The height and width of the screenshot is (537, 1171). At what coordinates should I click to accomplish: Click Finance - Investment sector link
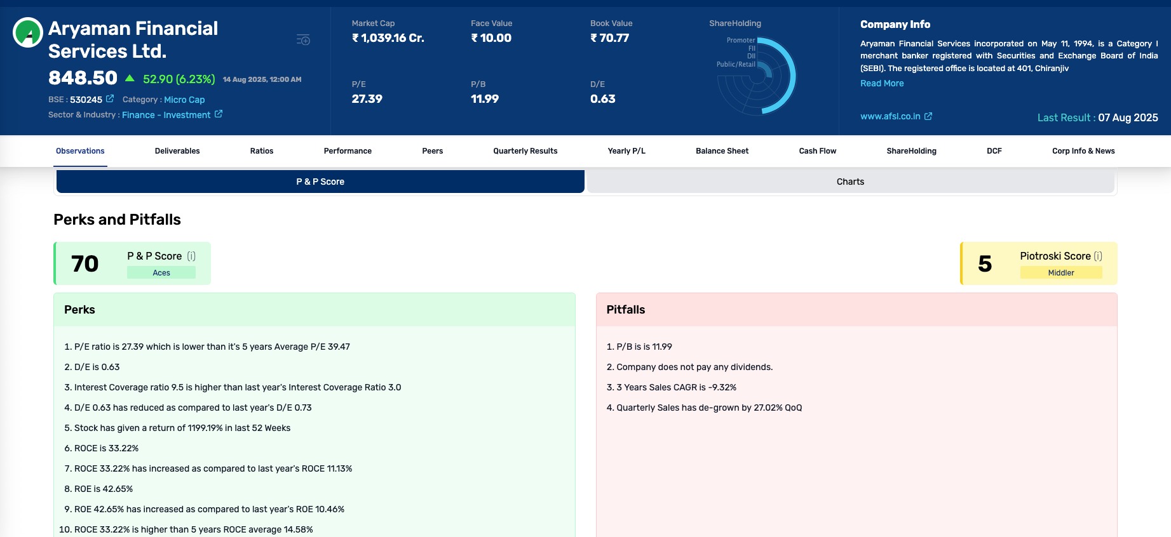(x=166, y=115)
